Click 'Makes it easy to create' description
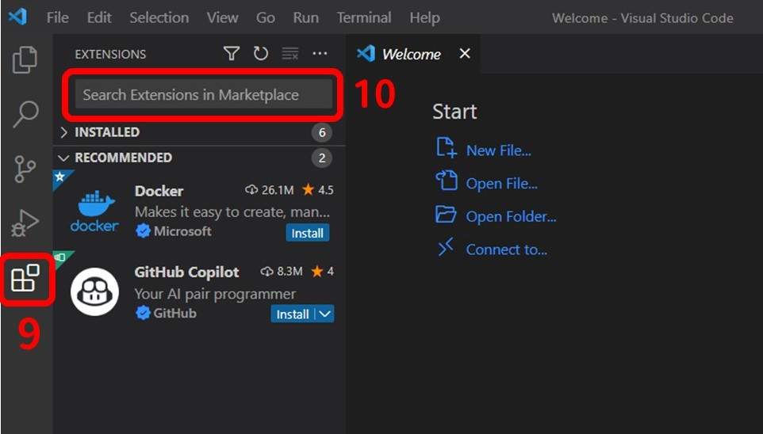 coord(232,212)
